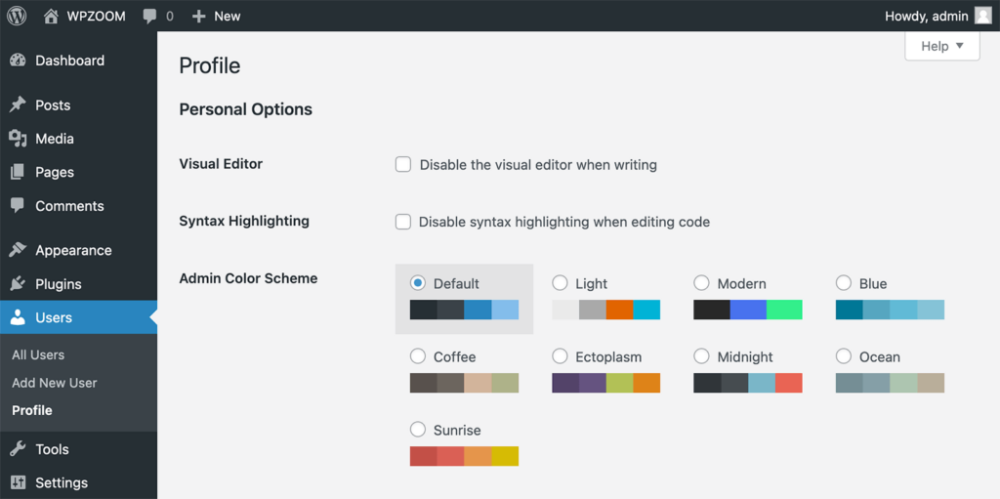1000x499 pixels.
Task: Select the Midnight color scheme radio
Action: pos(701,356)
